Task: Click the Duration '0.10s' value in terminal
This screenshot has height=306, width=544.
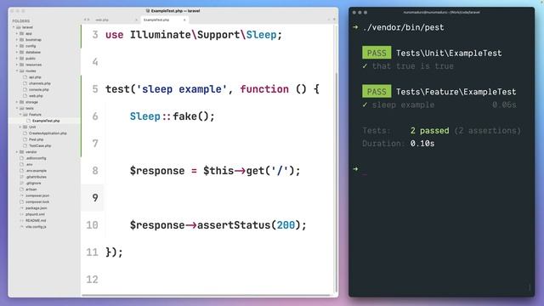Action: [x=422, y=144]
